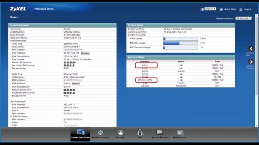
Task: Select the 3G USB interface row
Action: coord(180,86)
